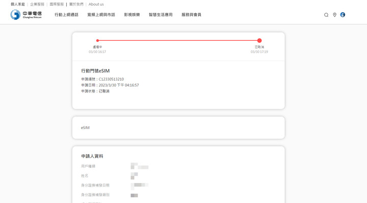Open the search magnifier icon

pyautogui.click(x=326, y=15)
